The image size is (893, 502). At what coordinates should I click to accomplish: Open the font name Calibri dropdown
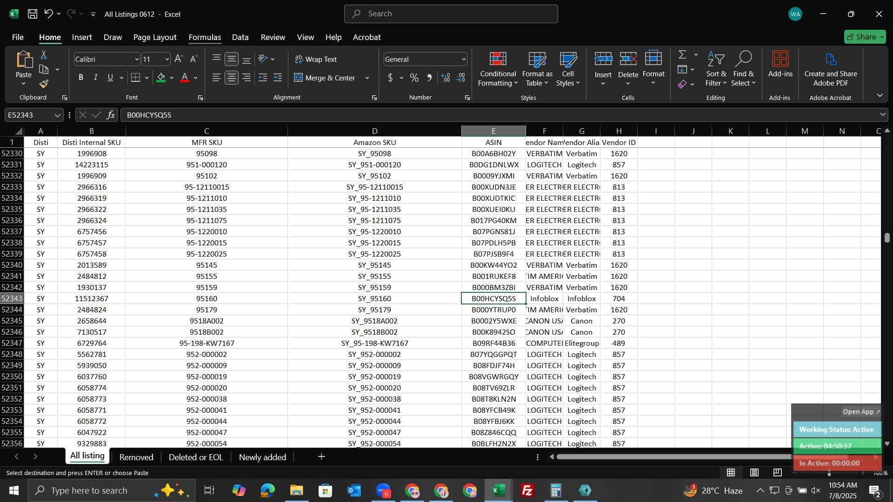pyautogui.click(x=137, y=59)
